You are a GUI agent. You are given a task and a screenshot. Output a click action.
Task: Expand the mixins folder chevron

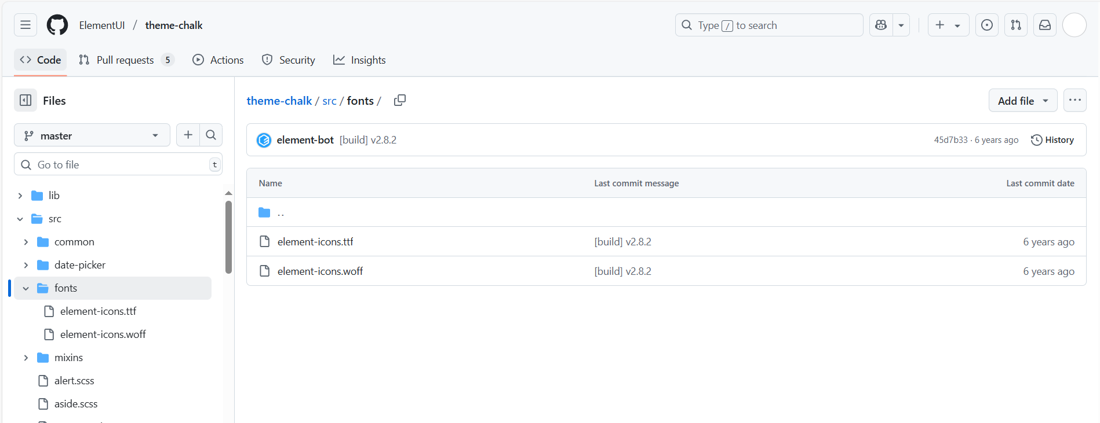click(x=26, y=358)
